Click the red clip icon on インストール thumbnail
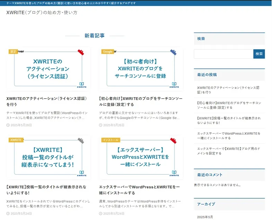The image size is (272, 220). click(x=173, y=141)
